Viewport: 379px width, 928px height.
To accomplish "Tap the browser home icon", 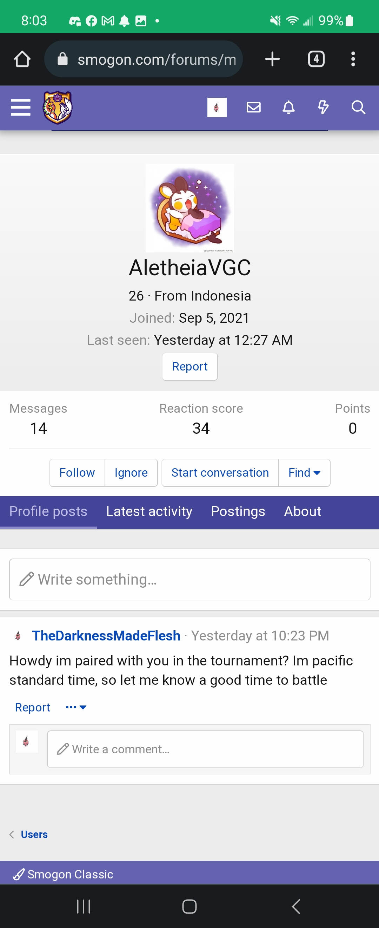I will (x=22, y=59).
